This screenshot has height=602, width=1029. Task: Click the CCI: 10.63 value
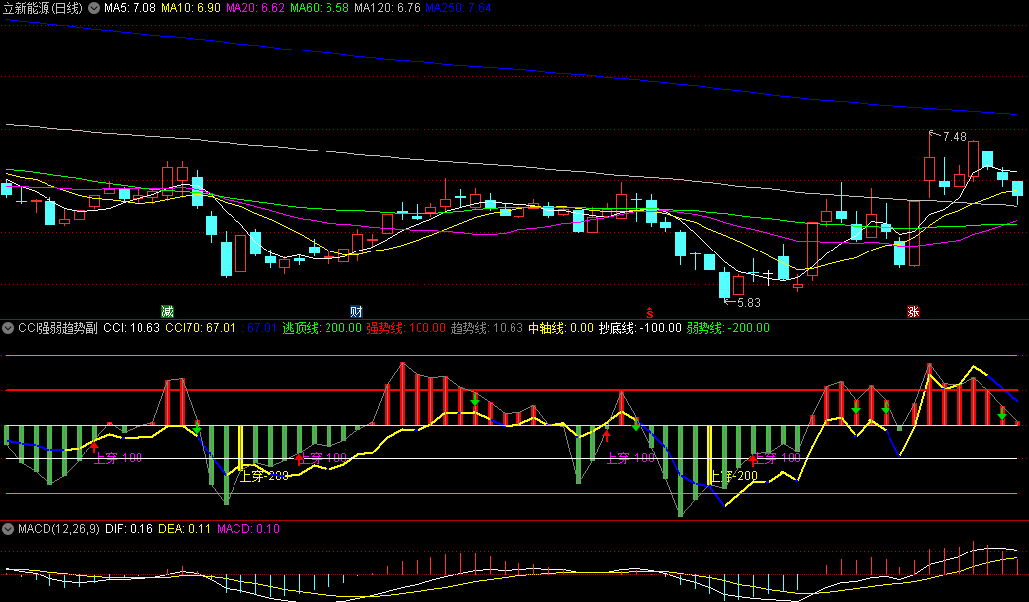pos(132,328)
